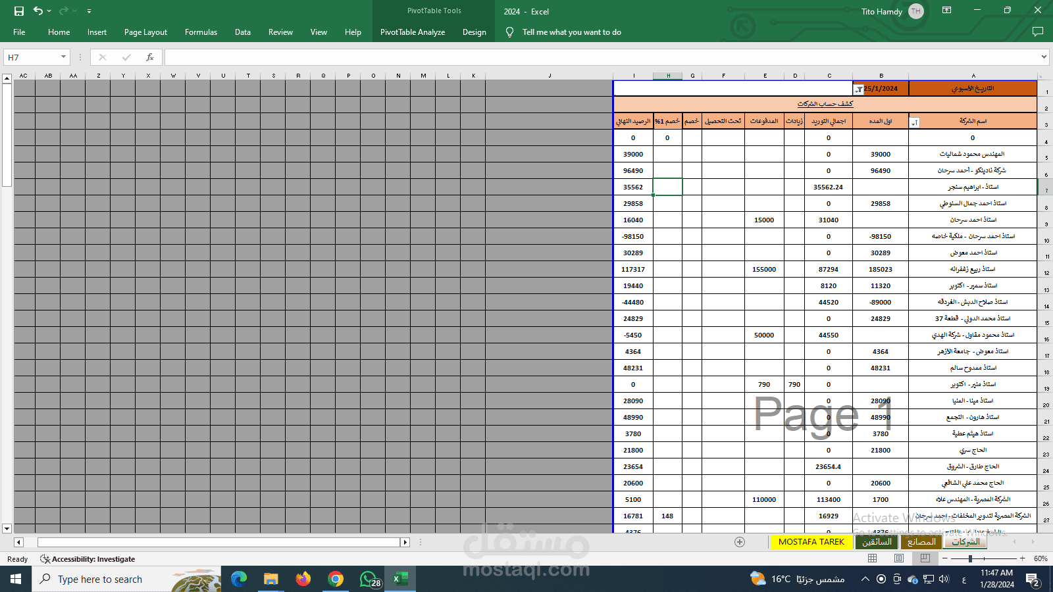Switch to Page Break Preview
The image size is (1053, 592).
click(925, 558)
